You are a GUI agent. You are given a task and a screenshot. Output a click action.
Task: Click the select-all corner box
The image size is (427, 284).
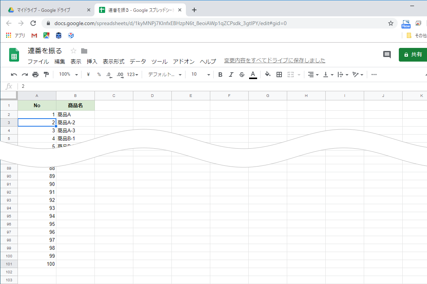tap(9, 96)
